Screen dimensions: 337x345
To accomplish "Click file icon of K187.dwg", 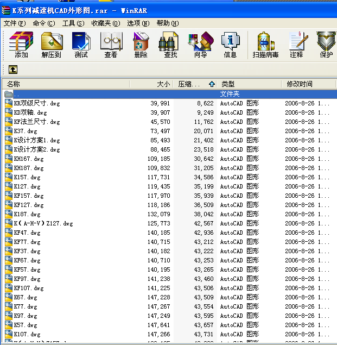I will tap(9, 214).
